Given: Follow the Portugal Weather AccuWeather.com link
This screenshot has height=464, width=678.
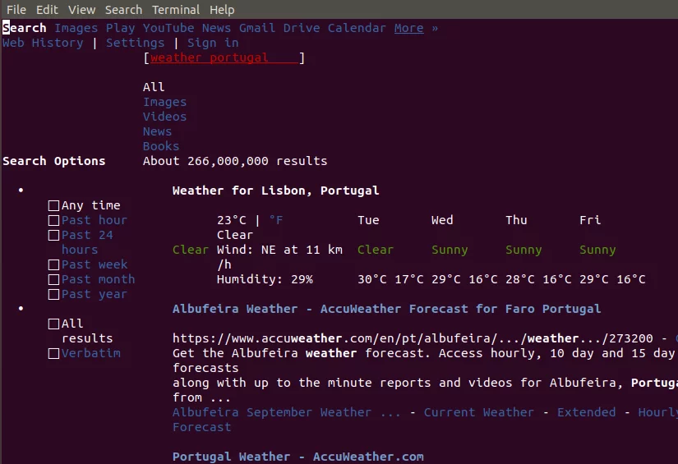Looking at the screenshot, I should pyautogui.click(x=297, y=457).
